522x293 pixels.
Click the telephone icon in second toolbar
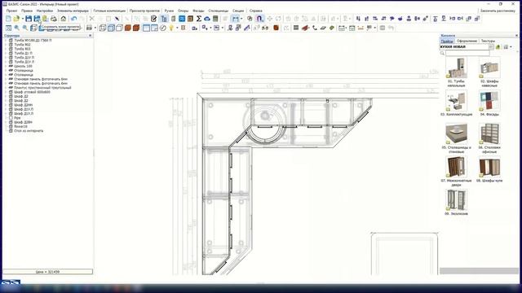click(315, 28)
